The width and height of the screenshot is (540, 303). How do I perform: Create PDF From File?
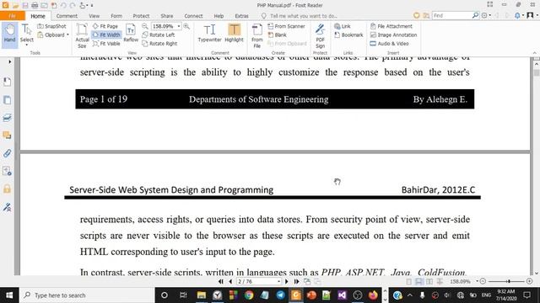(x=256, y=35)
